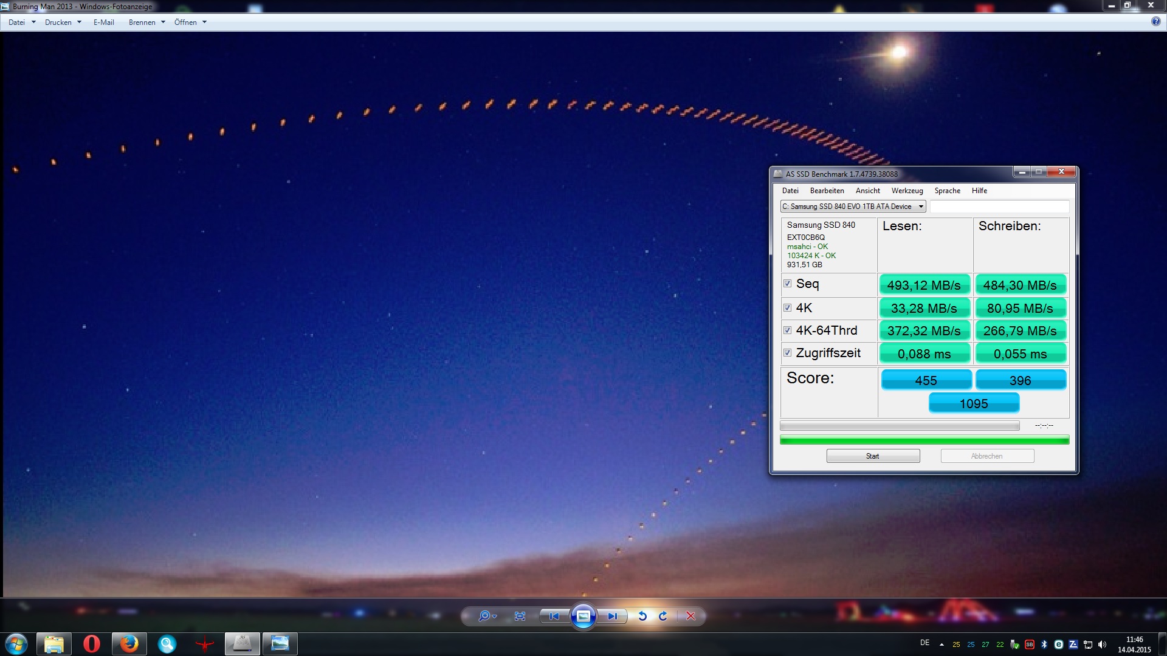Click the actual size fit icon
This screenshot has height=656, width=1167.
click(520, 616)
